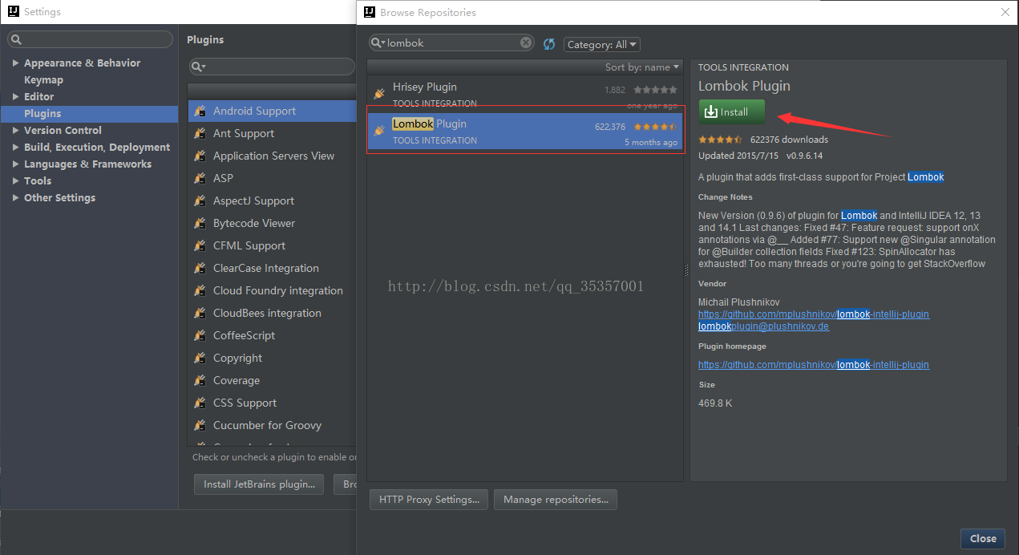This screenshot has width=1019, height=555.
Task: Select Bytecode Viewer plugin
Action: 273,224
